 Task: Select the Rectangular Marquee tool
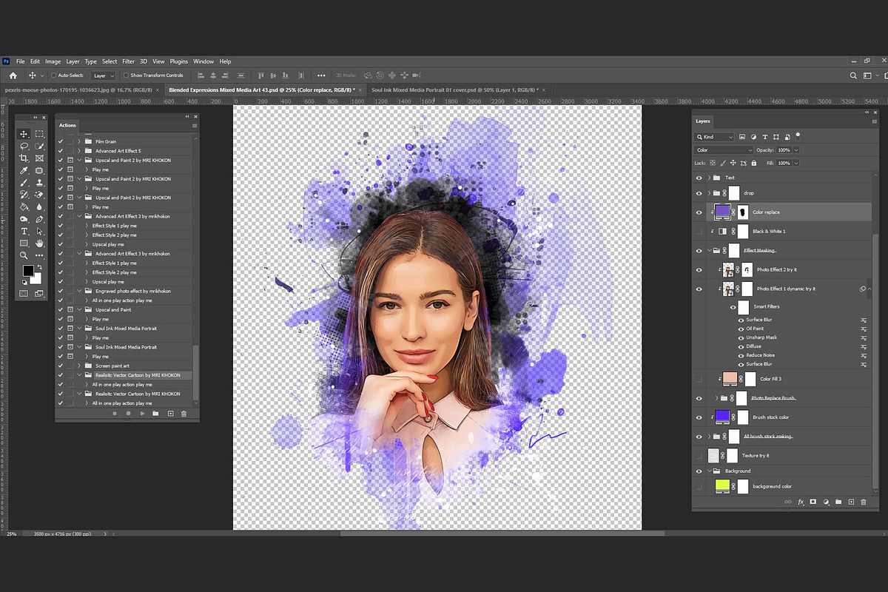click(x=39, y=134)
